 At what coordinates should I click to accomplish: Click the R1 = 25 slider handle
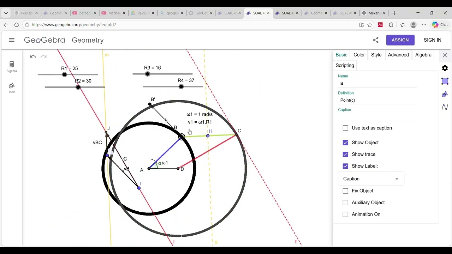coord(64,74)
